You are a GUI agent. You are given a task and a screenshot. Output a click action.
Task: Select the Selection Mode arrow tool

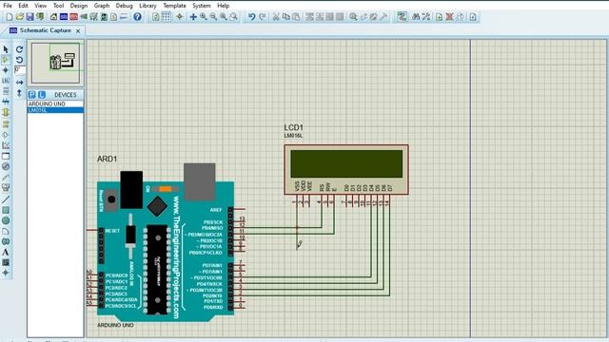pyautogui.click(x=6, y=49)
